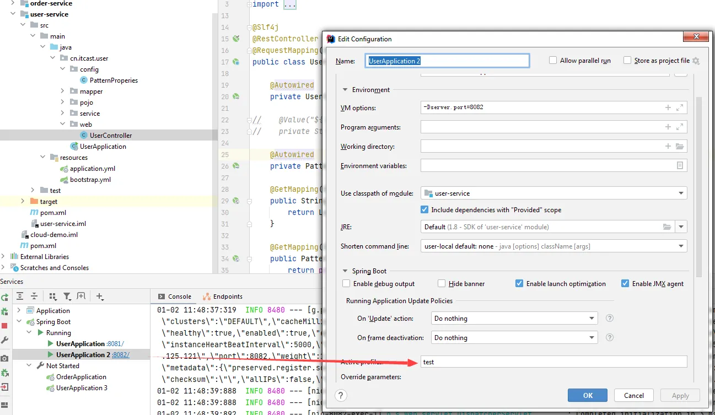This screenshot has height=415, width=715.
Task: Click the Exit icon in Services sidebar
Action: [4, 387]
